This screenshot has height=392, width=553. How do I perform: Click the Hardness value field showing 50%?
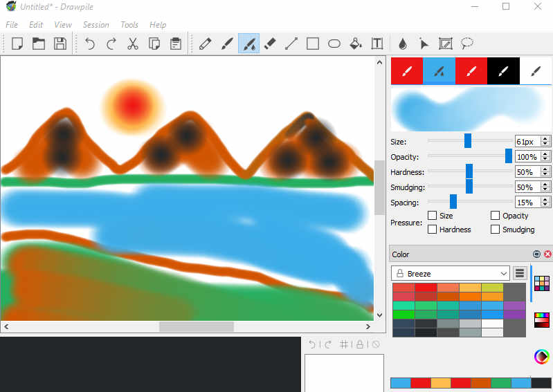click(x=528, y=172)
